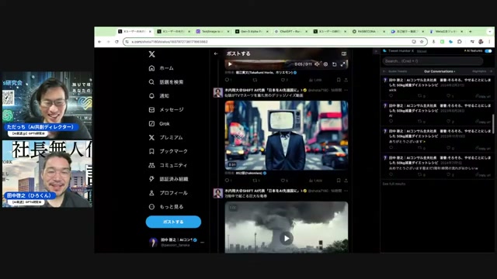Open the Our Conversations dropdown
Viewport: 497px width, 279px height.
tap(440, 71)
